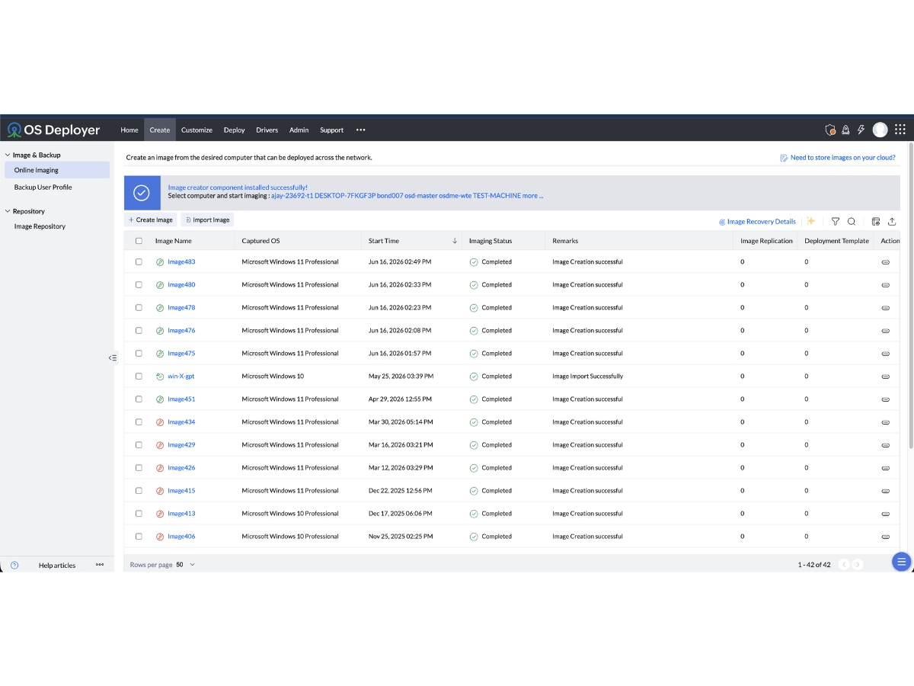Click the banner's success checkmark circle

click(142, 193)
